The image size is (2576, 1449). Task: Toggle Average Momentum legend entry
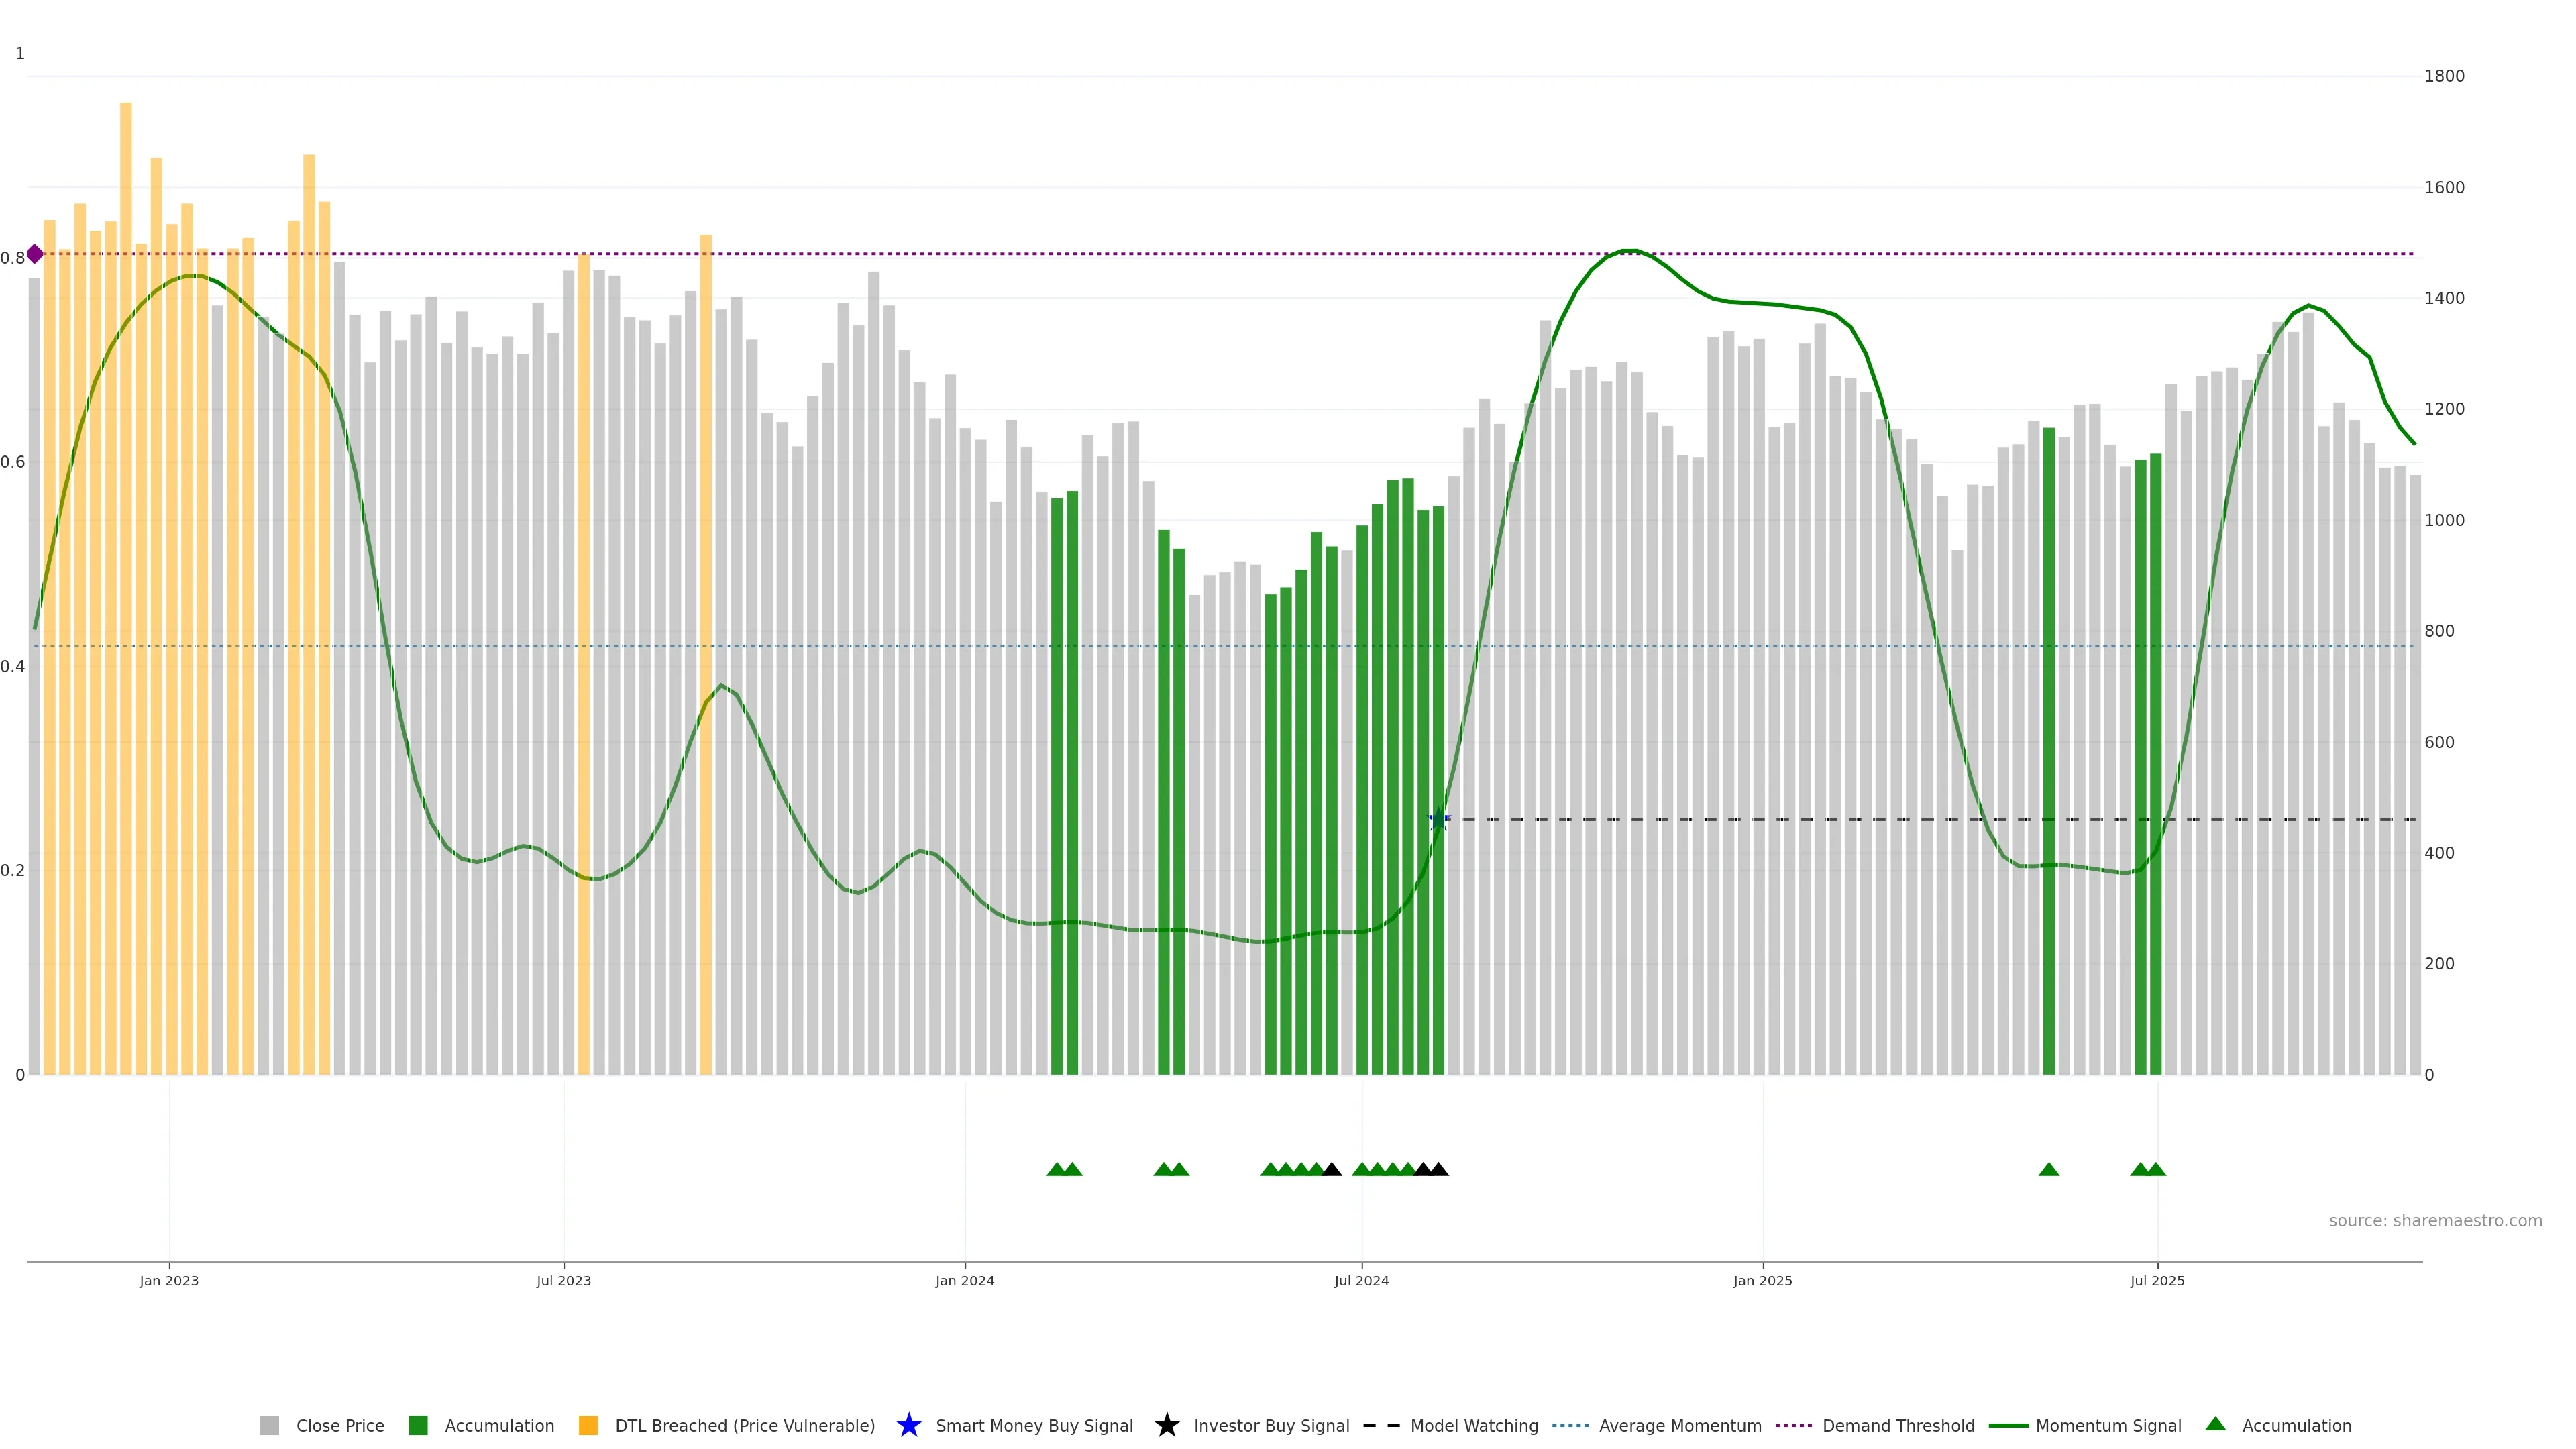1679,1425
